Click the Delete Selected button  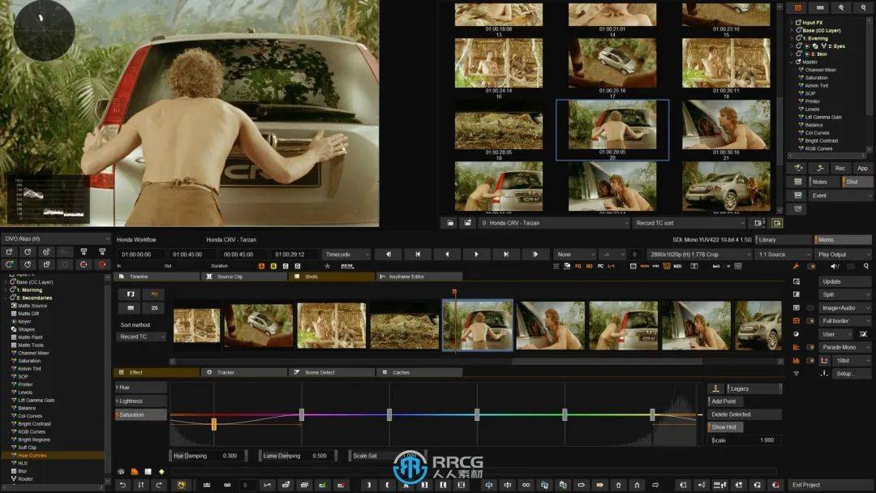(x=732, y=414)
